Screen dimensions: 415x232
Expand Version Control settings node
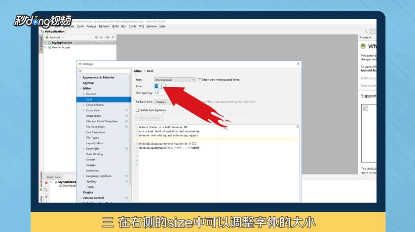80,198
